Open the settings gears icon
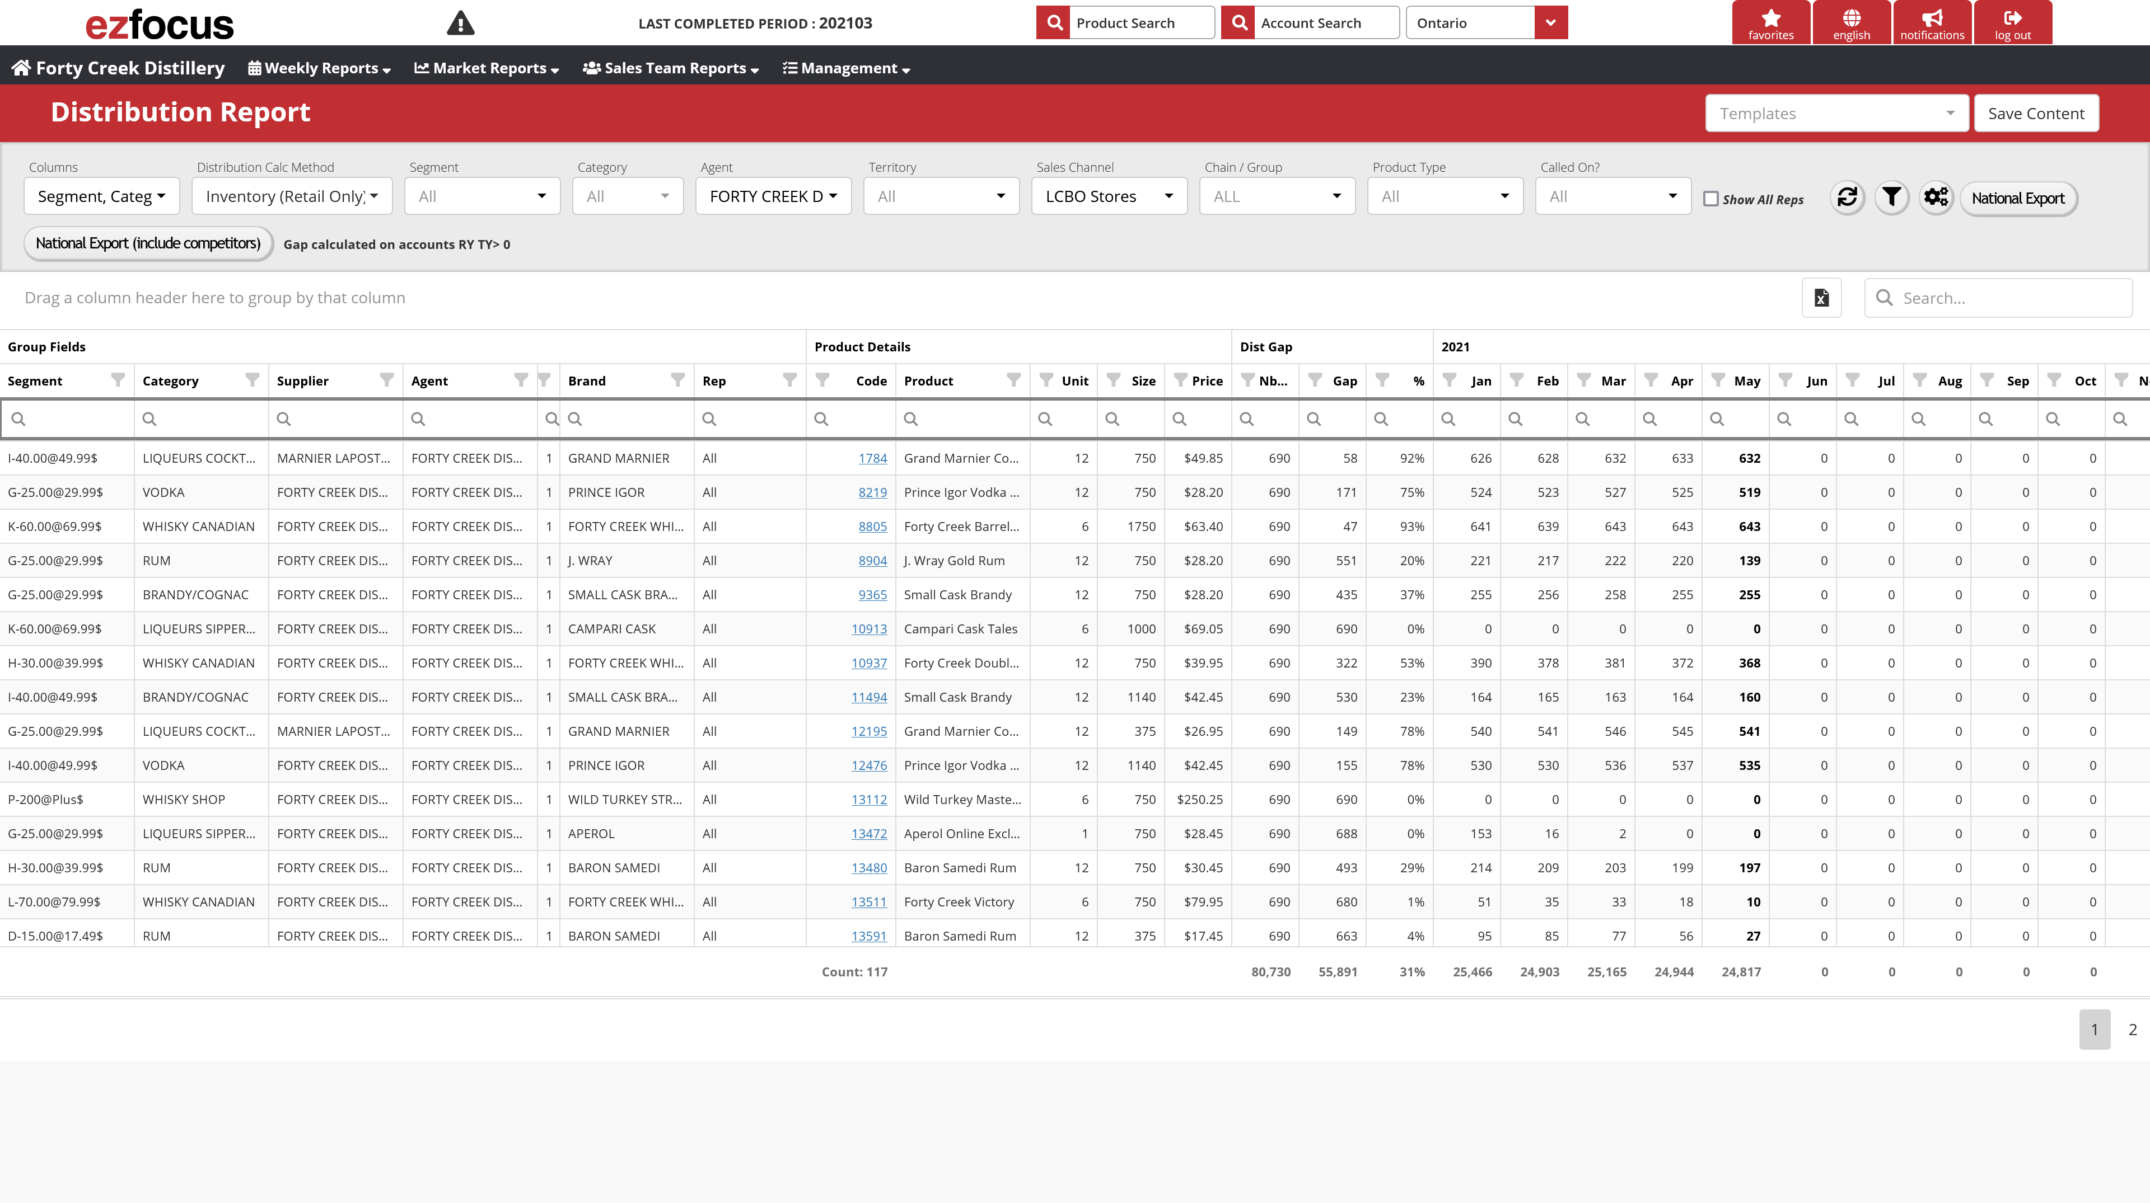Image resolution: width=2150 pixels, height=1203 pixels. [1936, 198]
